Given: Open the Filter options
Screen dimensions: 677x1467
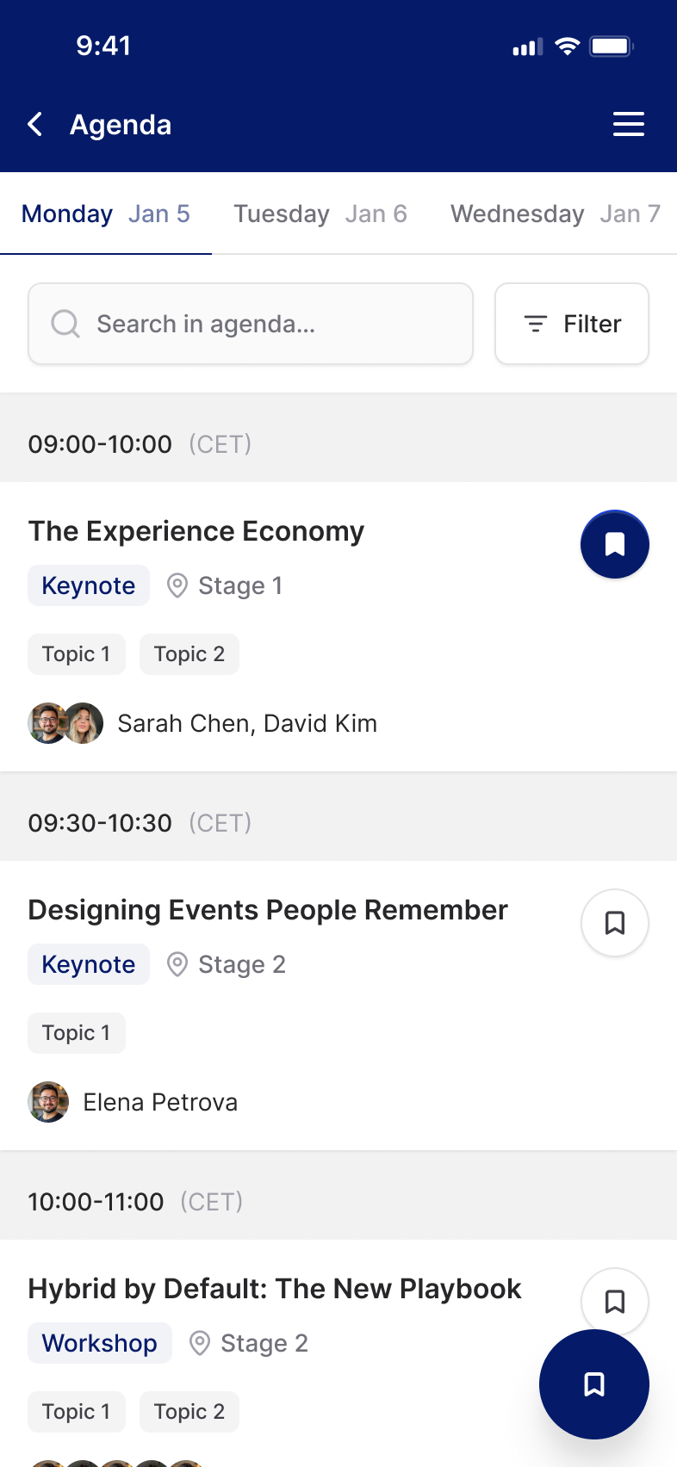Looking at the screenshot, I should point(572,324).
